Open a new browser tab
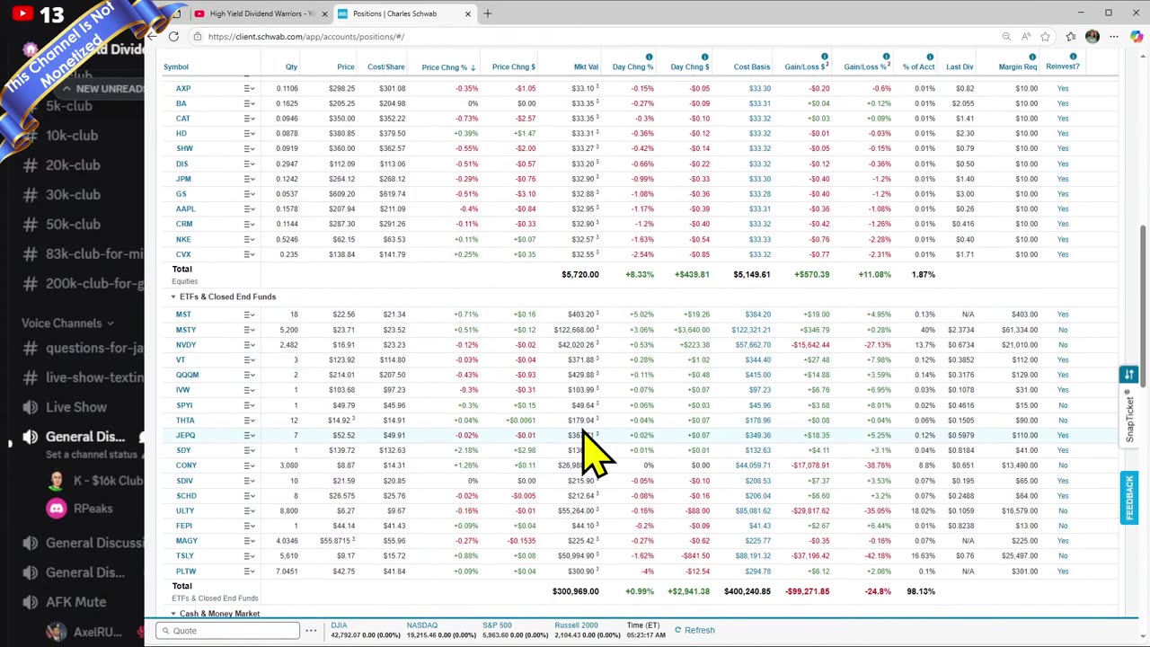The width and height of the screenshot is (1150, 647). (488, 13)
